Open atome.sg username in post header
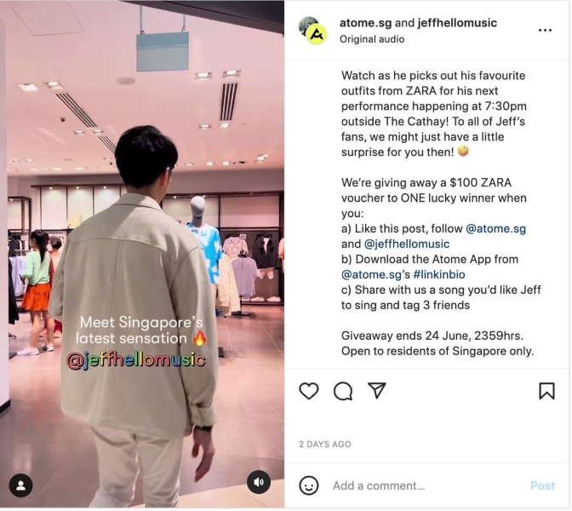Viewport: 572px width, 511px height. coord(365,23)
